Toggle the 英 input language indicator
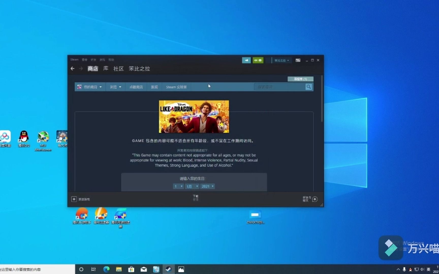Screen dimensions: 439x274 pos(429,269)
